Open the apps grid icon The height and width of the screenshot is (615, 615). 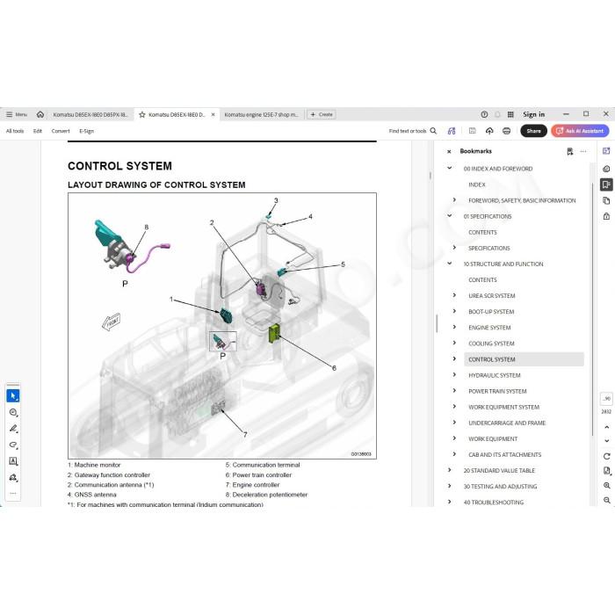pyautogui.click(x=510, y=114)
